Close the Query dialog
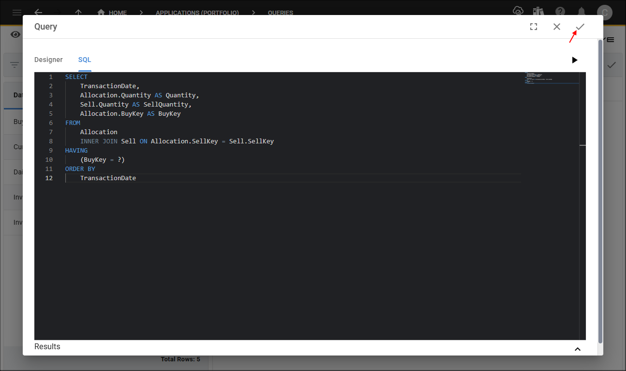 click(557, 27)
